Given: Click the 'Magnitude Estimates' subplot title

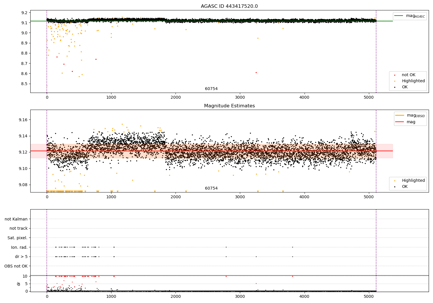Looking at the screenshot, I should 229,106.
